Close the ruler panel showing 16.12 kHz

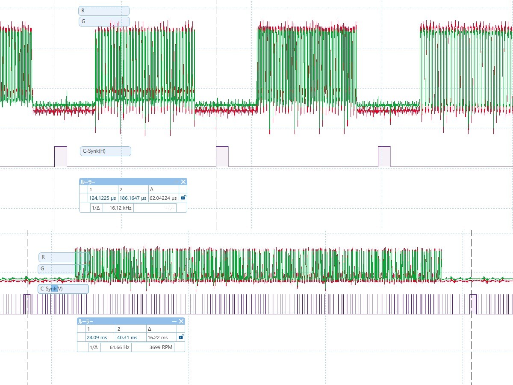[x=183, y=182]
